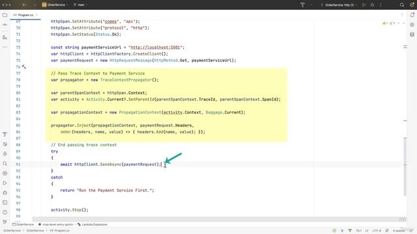The height and width of the screenshot is (234, 417).
Task: Show more tool windows ellipsis icon
Action: coord(5,47)
